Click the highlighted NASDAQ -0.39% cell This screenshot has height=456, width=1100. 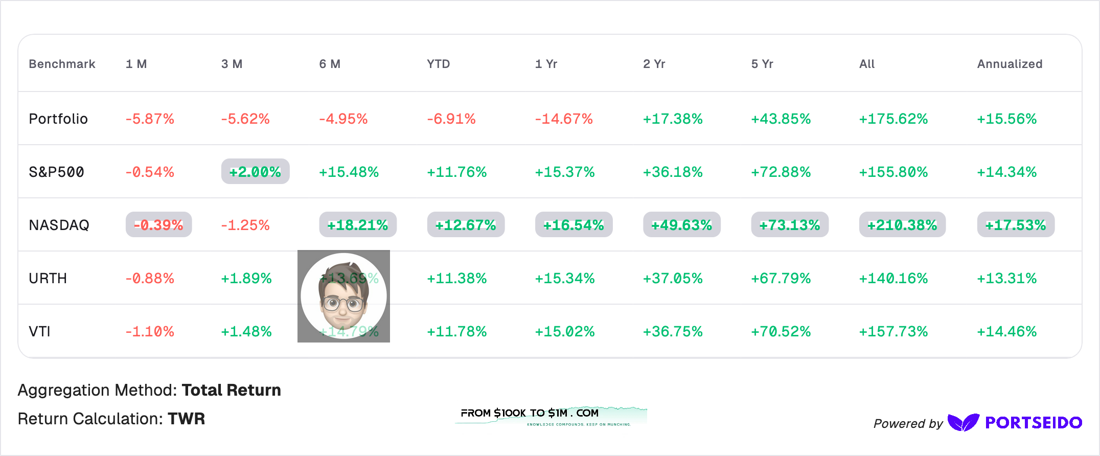click(158, 224)
